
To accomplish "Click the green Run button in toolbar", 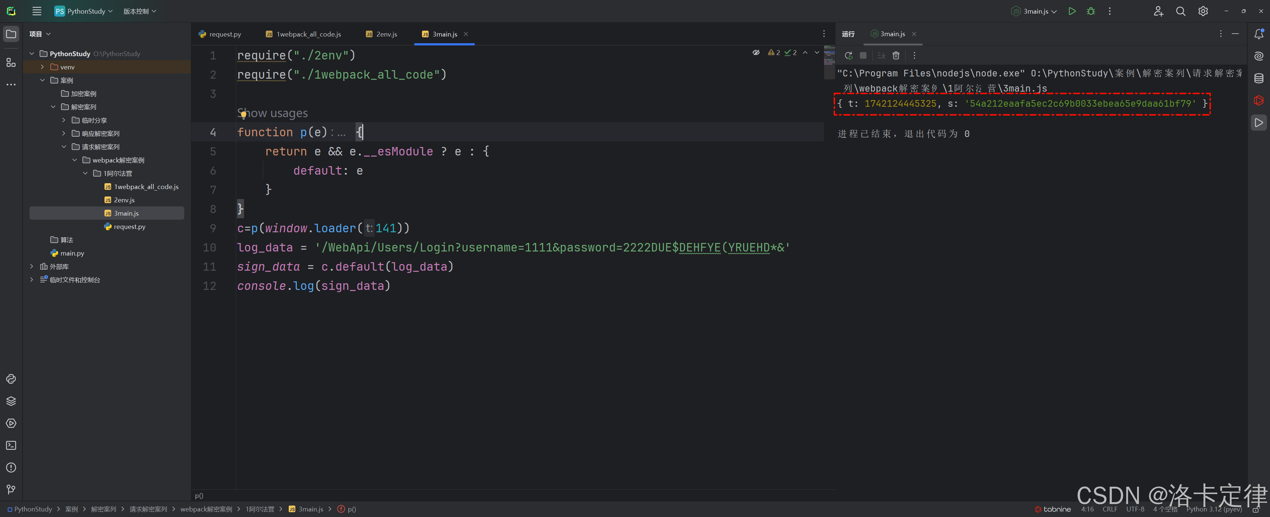I will click(1072, 11).
